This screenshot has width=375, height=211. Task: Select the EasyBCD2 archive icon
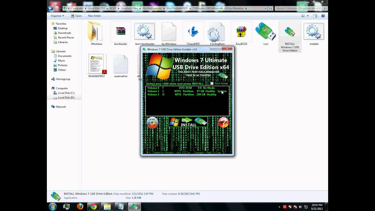coord(241,33)
